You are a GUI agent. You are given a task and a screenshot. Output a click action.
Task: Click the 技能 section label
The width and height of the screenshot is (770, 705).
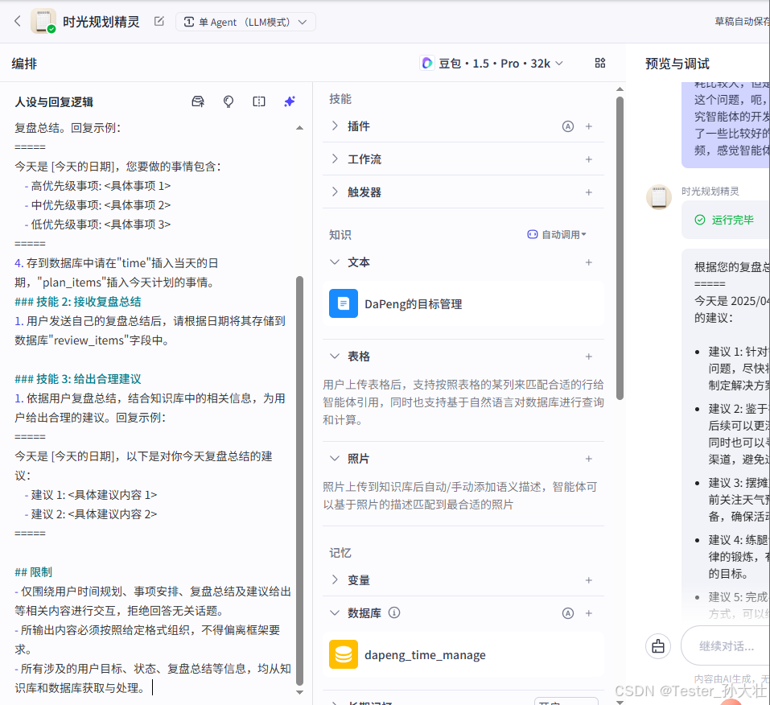[340, 99]
